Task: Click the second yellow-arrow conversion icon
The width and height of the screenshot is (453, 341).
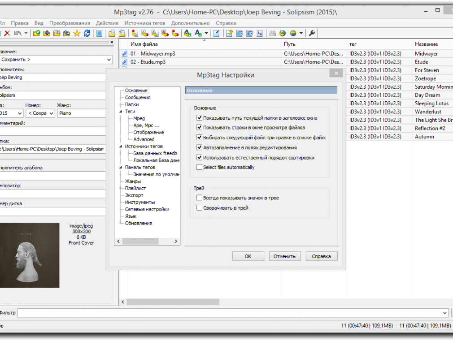Action: tap(145, 33)
